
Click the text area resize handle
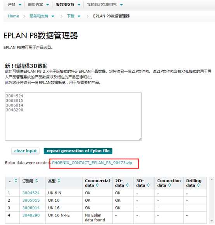(140, 139)
